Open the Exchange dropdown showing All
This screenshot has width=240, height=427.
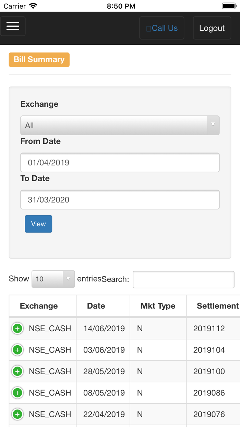click(120, 125)
